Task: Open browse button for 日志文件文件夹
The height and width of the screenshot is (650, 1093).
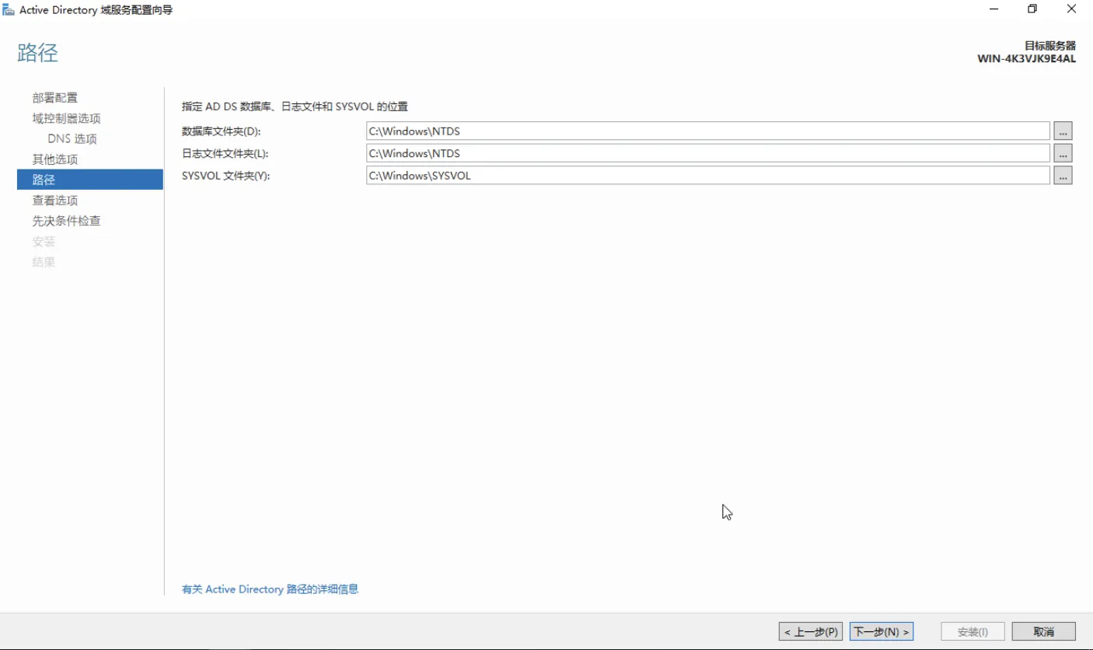Action: click(1063, 153)
